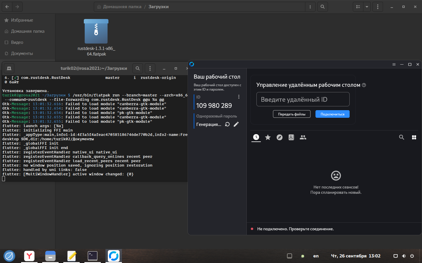The image size is (422, 263).
Task: Refresh the one-time password in RustDesk
Action: tap(227, 124)
